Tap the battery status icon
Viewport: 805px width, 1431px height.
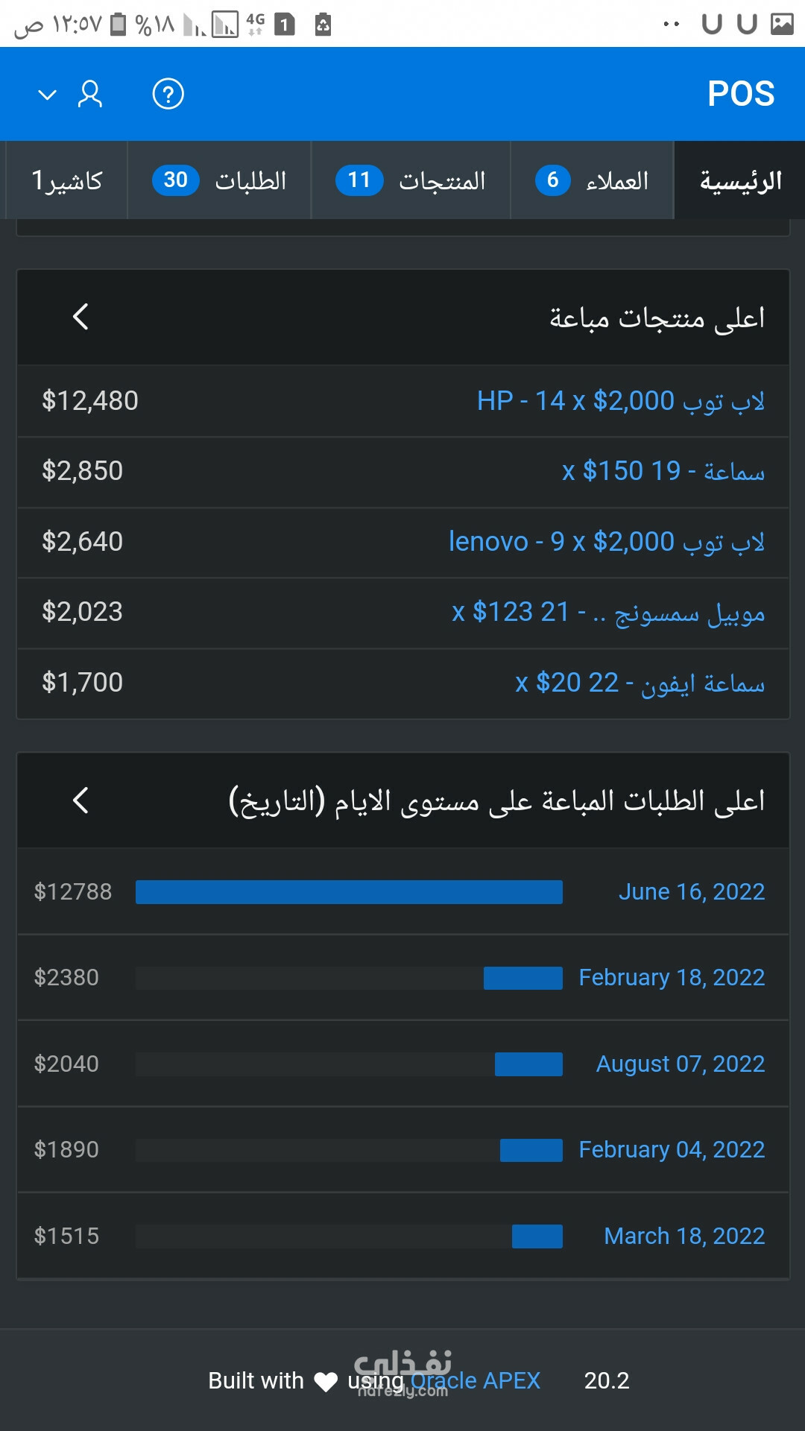click(119, 25)
